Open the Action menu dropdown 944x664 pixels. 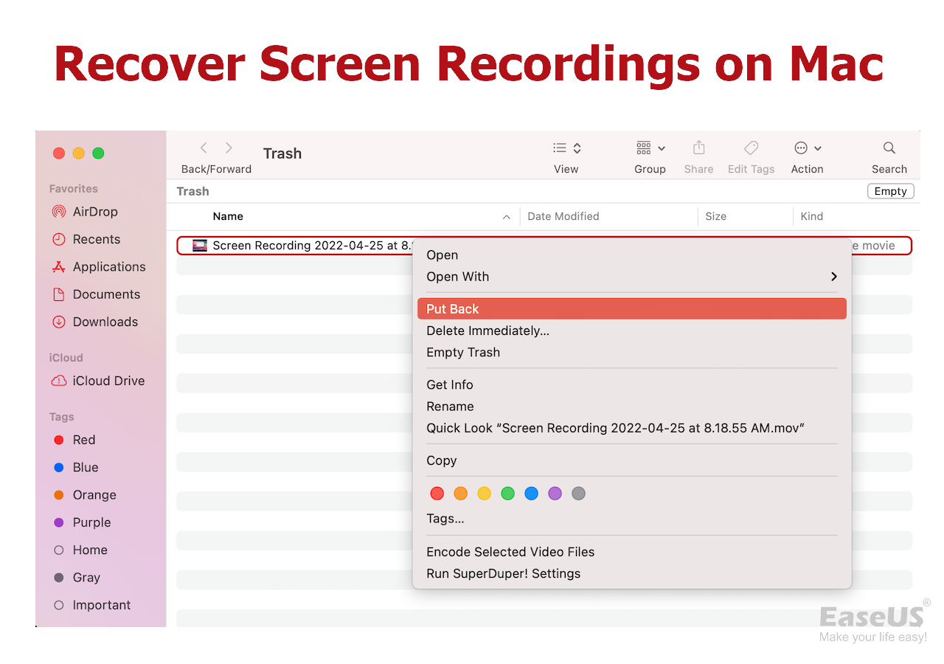[x=807, y=148]
